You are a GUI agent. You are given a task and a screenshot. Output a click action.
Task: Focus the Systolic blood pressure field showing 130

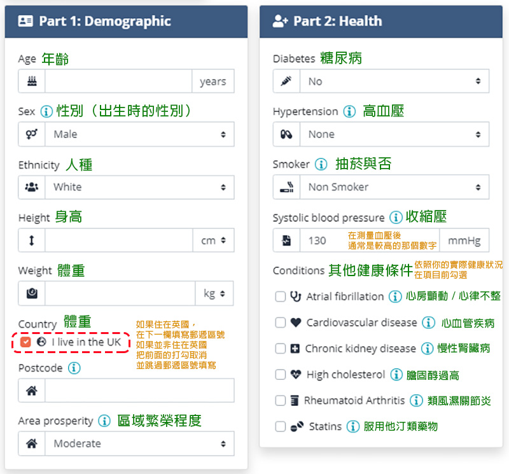[370, 240]
